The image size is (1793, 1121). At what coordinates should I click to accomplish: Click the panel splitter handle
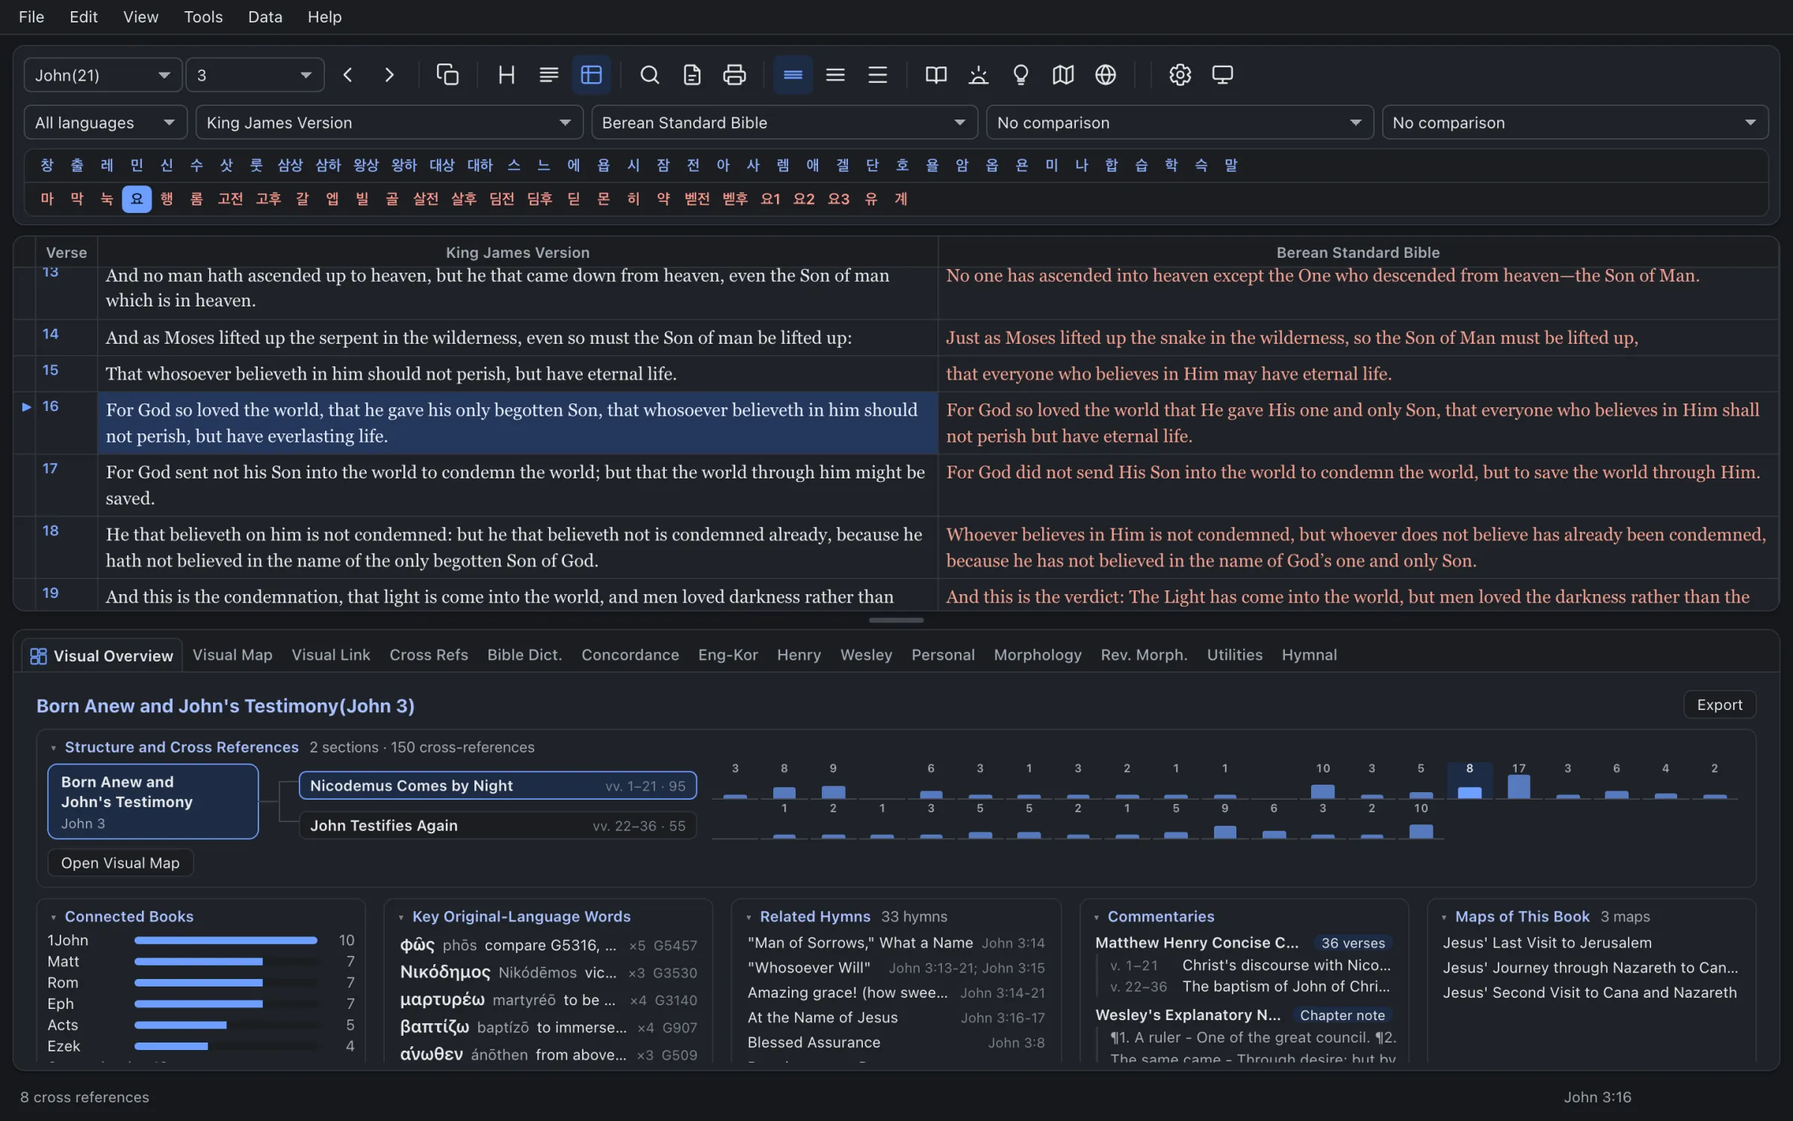[896, 620]
